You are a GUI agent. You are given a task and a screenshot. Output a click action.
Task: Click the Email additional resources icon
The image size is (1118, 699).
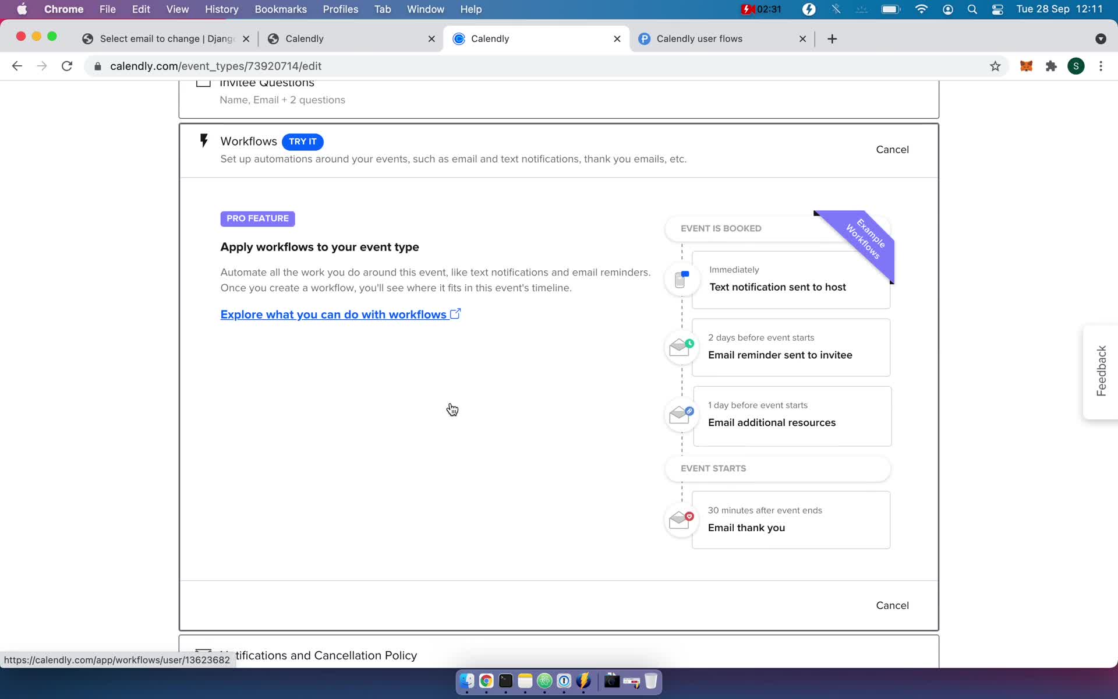pyautogui.click(x=678, y=415)
